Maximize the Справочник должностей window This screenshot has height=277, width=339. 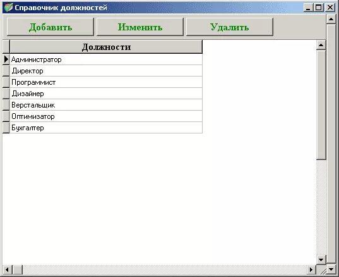[318, 8]
